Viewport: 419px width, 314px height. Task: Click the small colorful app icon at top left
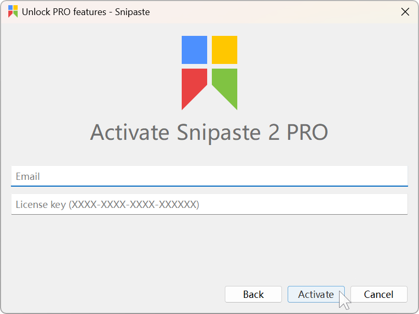coord(12,11)
